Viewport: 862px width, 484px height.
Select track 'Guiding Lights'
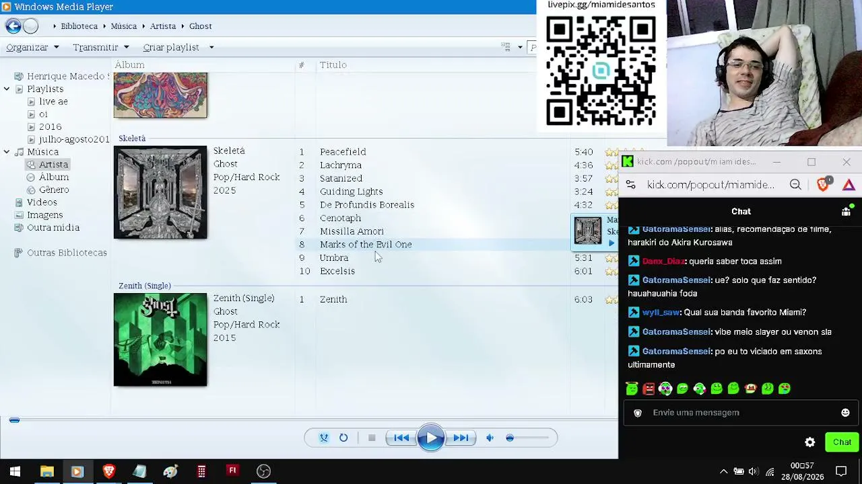click(352, 192)
